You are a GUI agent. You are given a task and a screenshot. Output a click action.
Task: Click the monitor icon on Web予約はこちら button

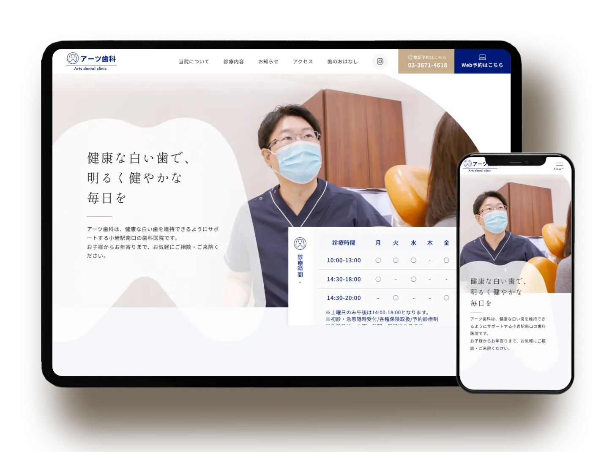coord(482,56)
